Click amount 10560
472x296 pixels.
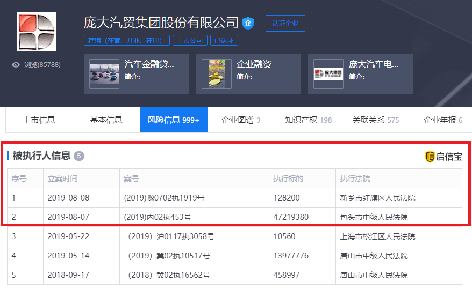284,236
